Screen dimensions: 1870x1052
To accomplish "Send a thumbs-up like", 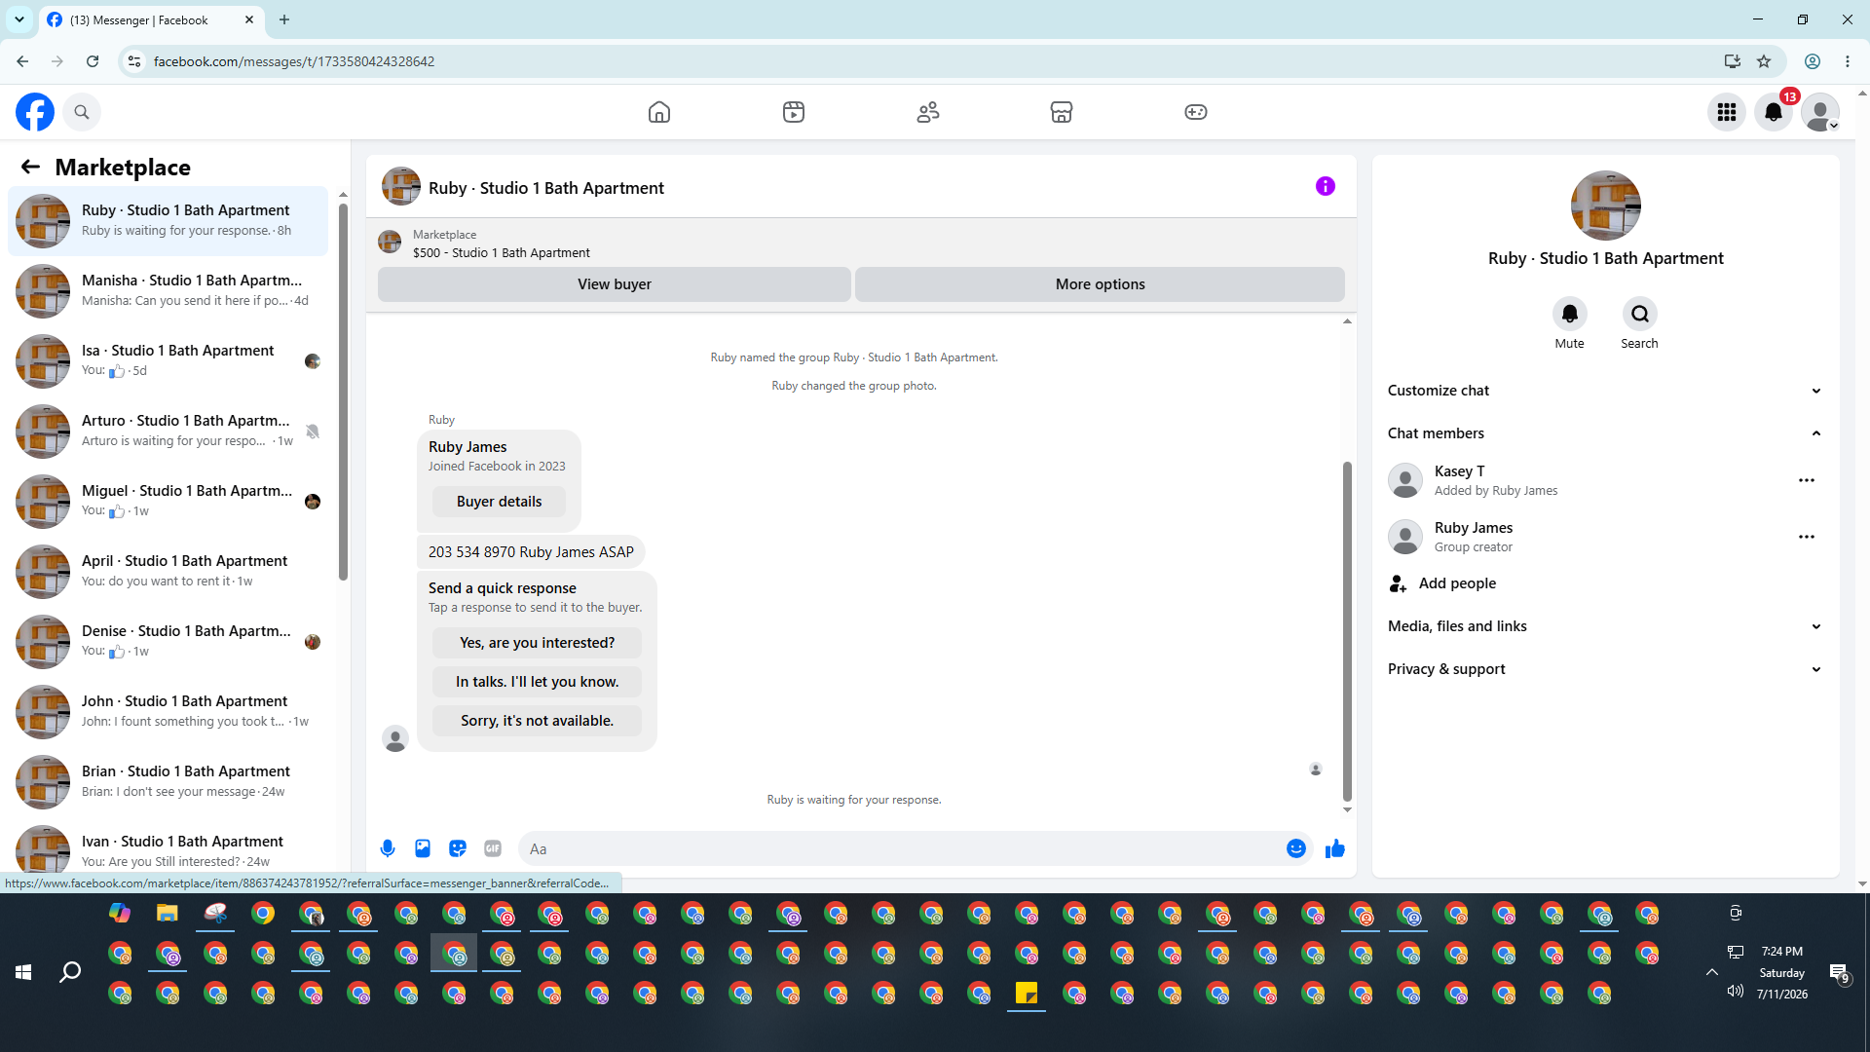I will pyautogui.click(x=1335, y=848).
